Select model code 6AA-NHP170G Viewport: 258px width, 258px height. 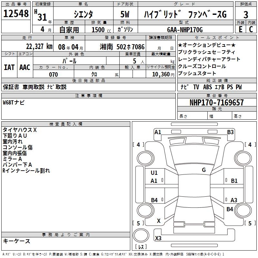(x=185, y=30)
